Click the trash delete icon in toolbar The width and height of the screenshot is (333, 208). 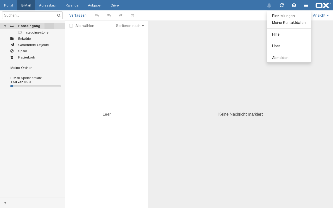[x=132, y=16]
